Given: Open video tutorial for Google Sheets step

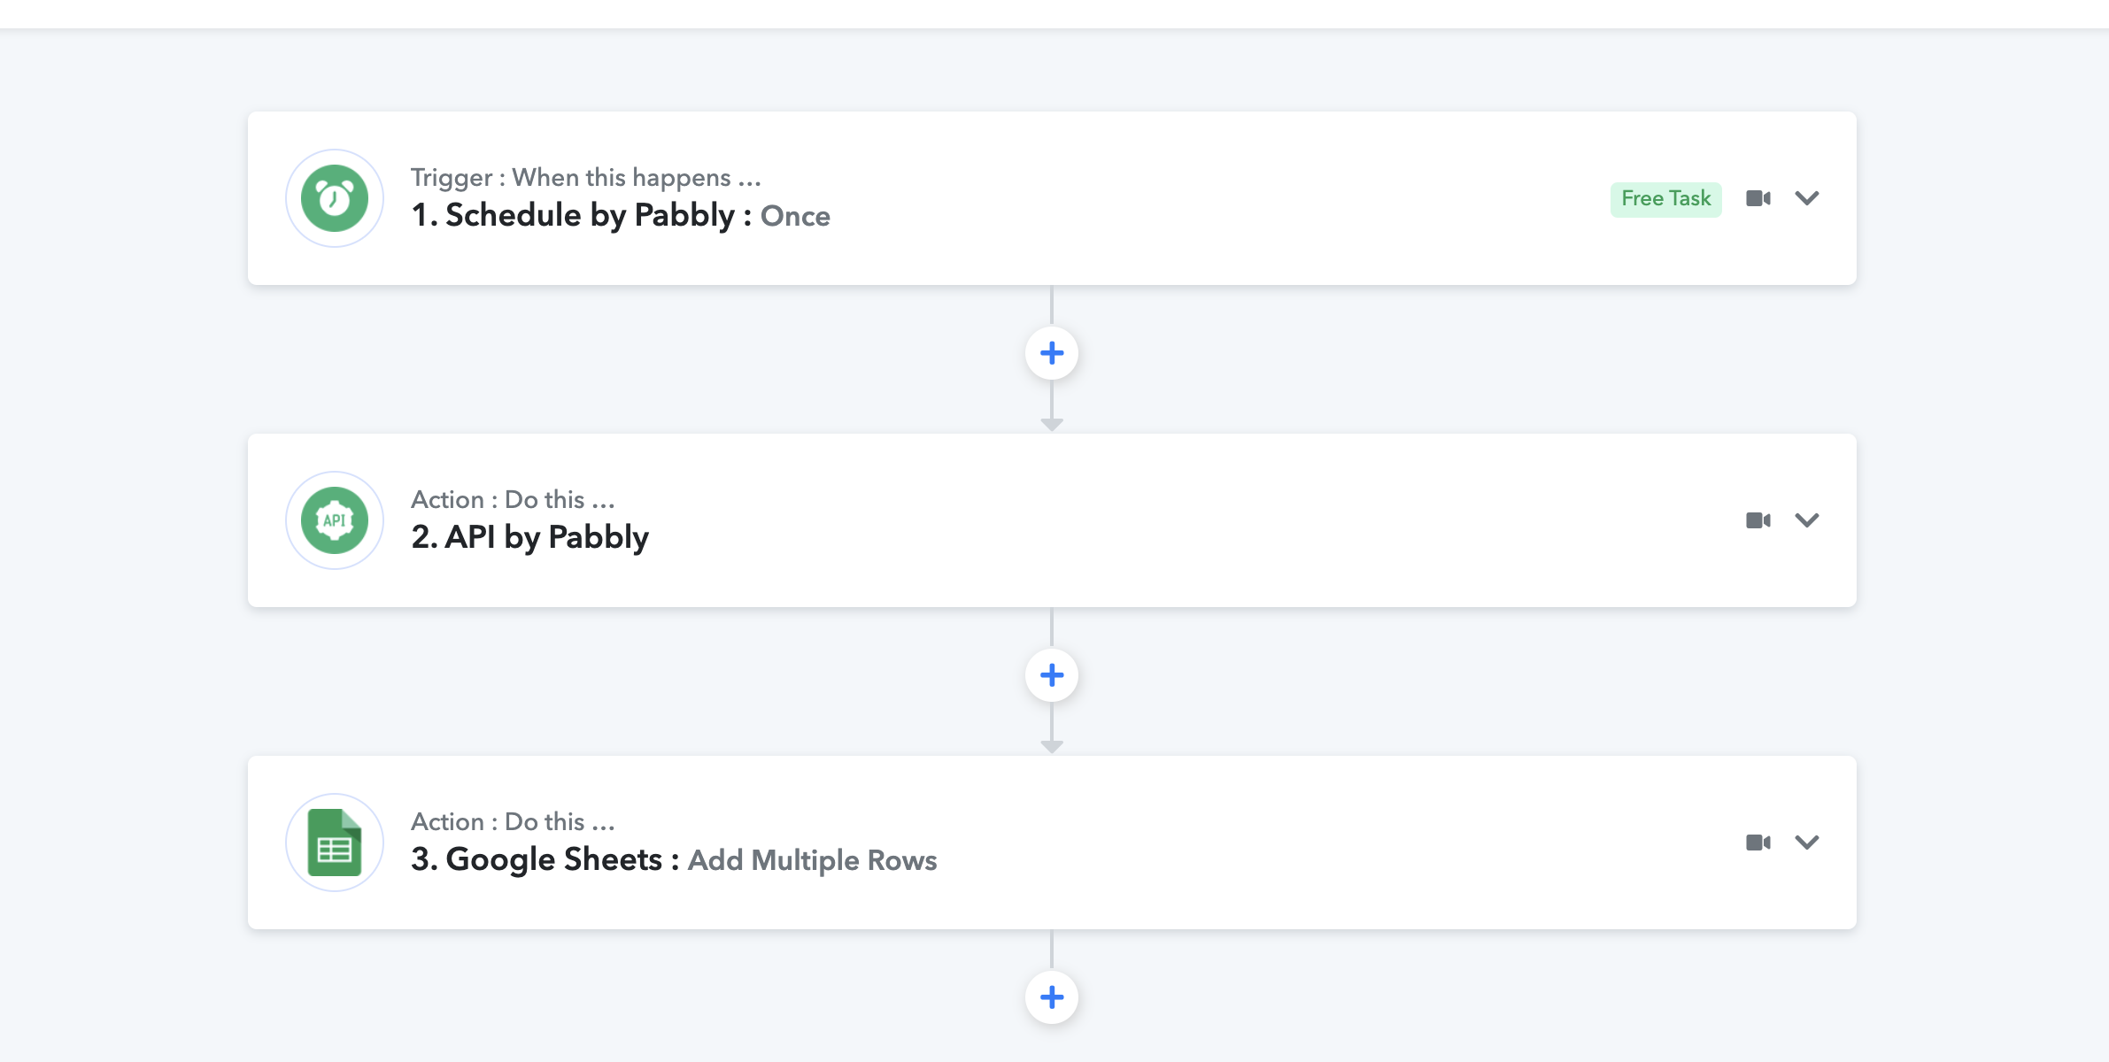Looking at the screenshot, I should 1758,843.
